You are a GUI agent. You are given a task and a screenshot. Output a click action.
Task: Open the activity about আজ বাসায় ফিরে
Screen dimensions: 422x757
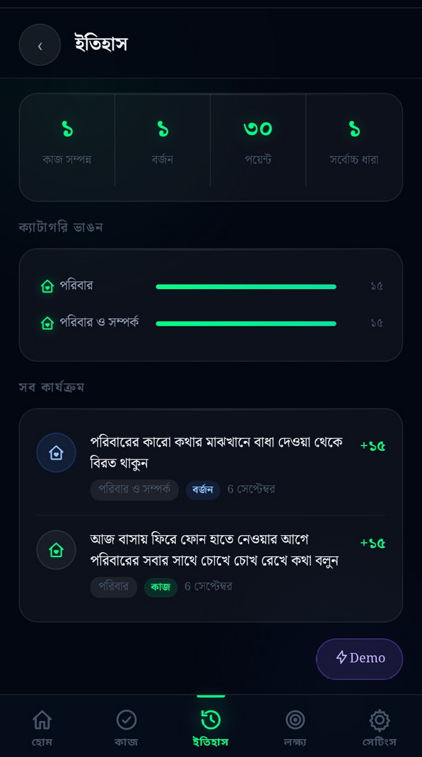point(211,563)
